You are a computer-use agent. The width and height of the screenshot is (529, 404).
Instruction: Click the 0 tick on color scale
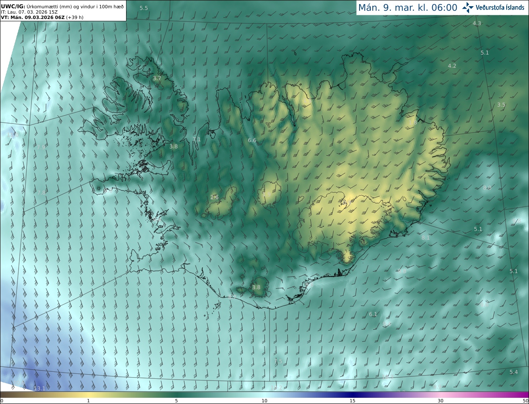pos(1,401)
